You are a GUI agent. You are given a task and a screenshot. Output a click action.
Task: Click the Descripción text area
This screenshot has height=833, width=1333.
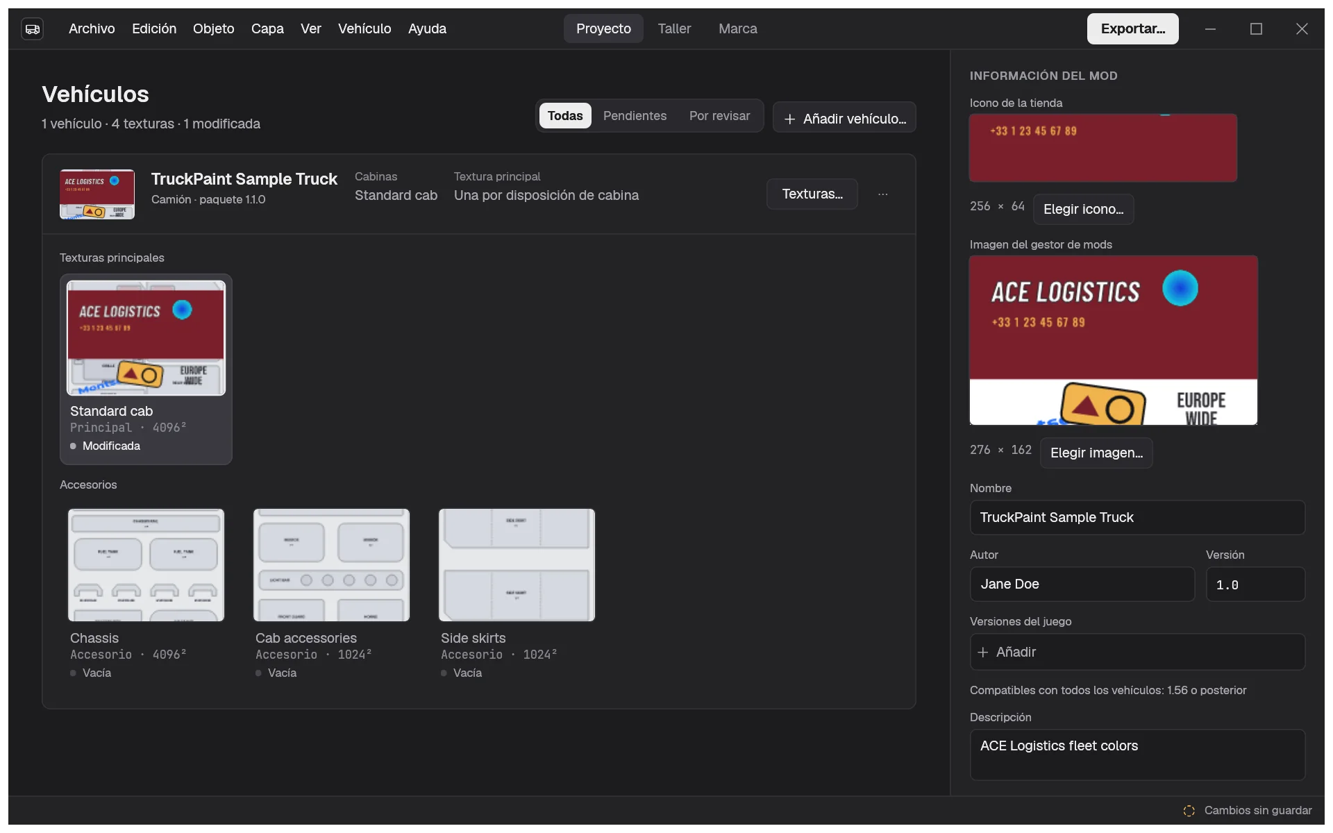click(1137, 755)
